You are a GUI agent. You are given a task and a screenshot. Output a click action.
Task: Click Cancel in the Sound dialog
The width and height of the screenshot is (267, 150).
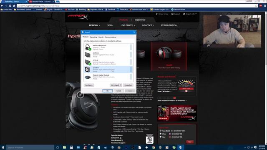coord(118,91)
